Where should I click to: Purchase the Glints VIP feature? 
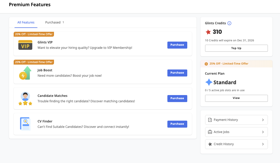[x=177, y=45]
